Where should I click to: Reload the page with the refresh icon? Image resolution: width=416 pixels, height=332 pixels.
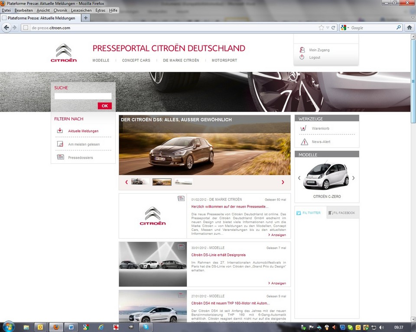tap(333, 28)
